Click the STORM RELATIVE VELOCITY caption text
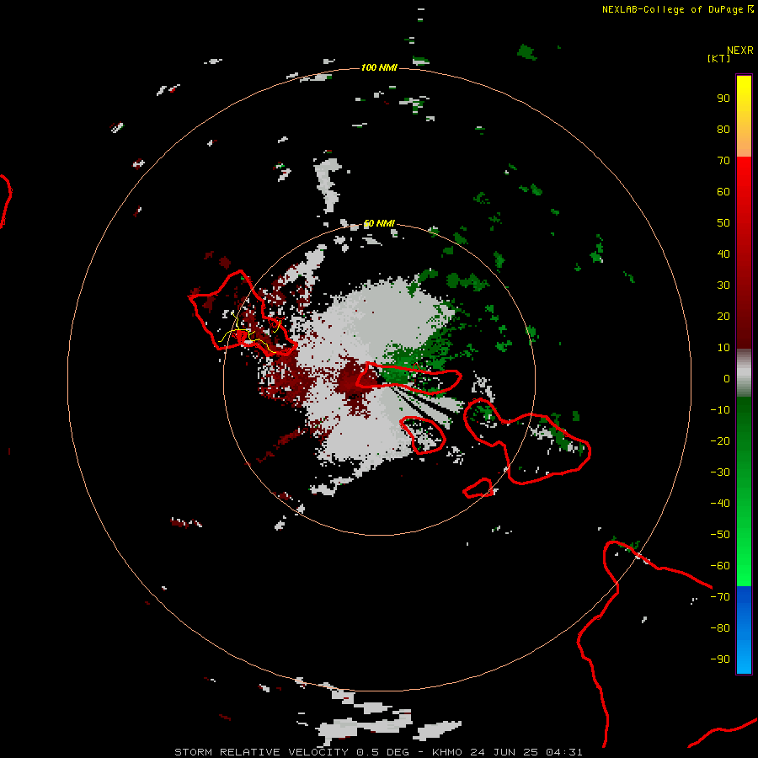The image size is (758, 758). click(x=263, y=752)
